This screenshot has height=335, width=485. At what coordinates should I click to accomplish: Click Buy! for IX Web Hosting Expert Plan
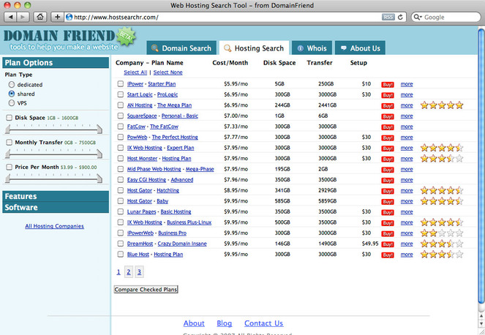387,148
